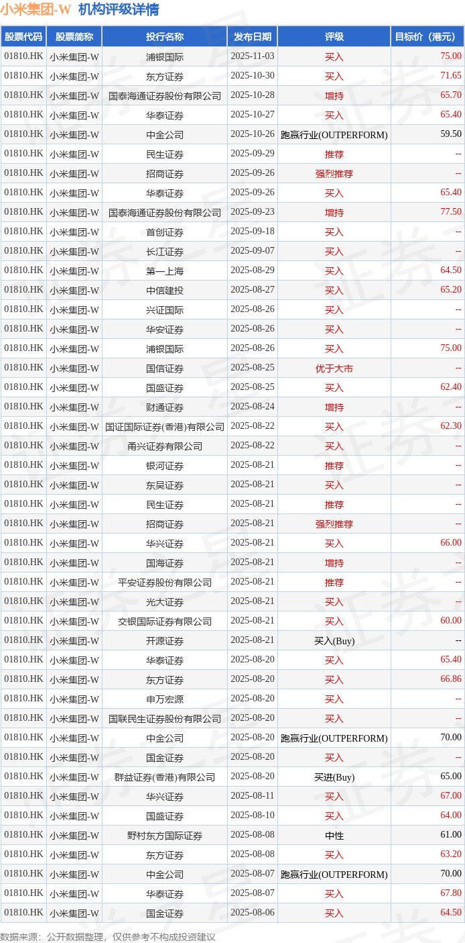465x943 pixels.
Task: Select the 申万宏源 institution cell
Action: (165, 699)
